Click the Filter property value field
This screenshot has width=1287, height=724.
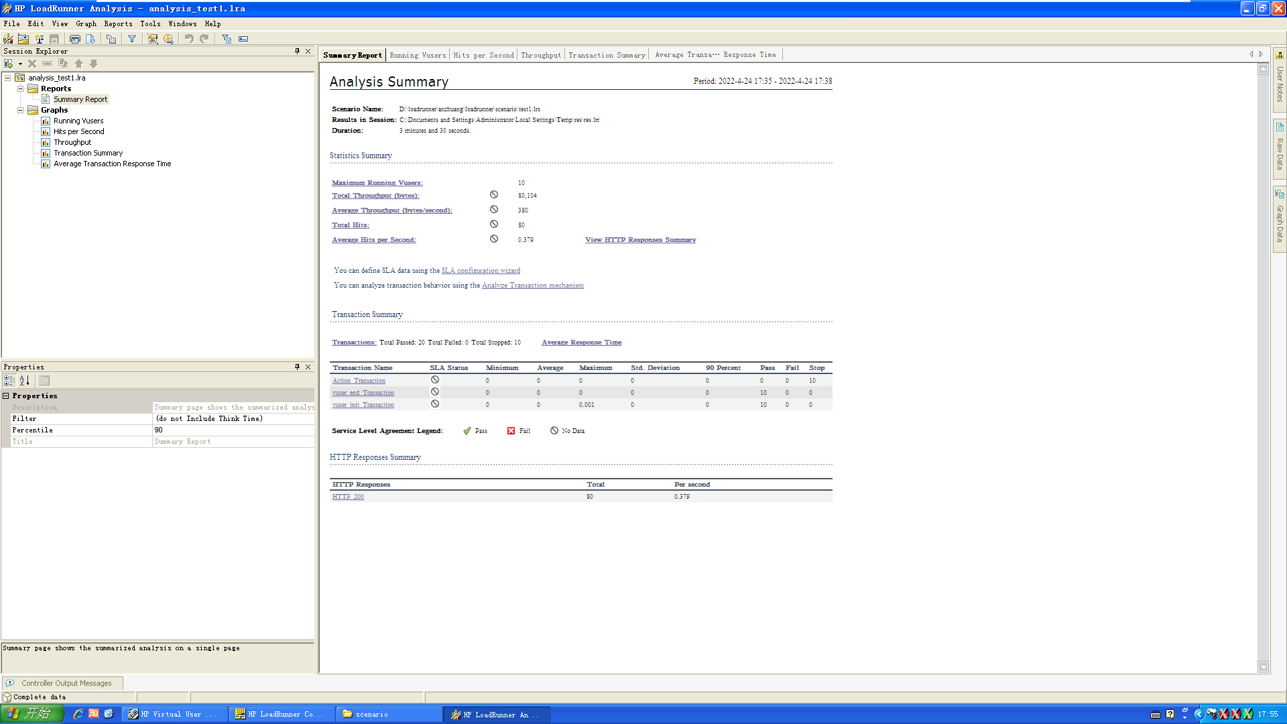coord(233,419)
